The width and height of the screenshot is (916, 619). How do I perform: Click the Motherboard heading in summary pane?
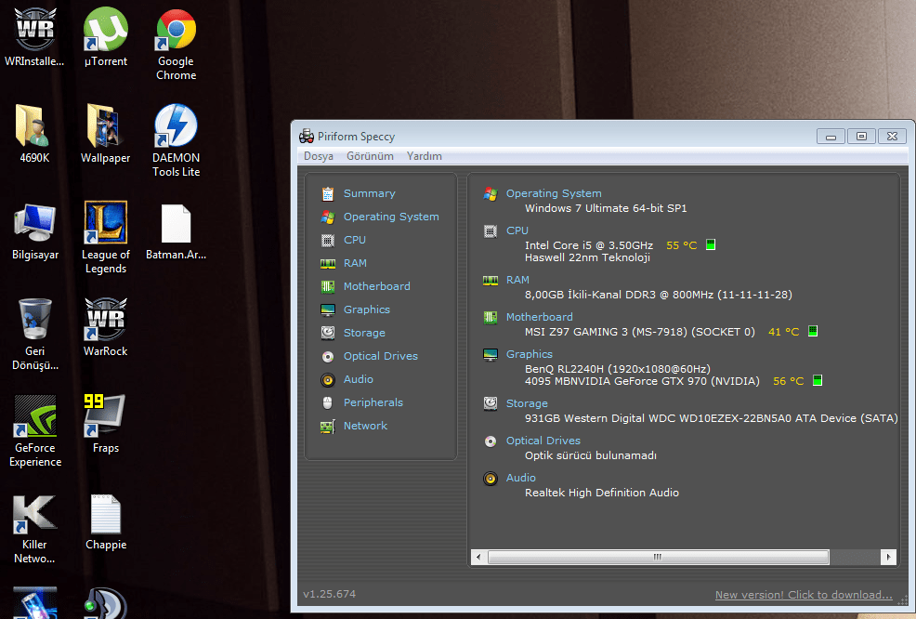[539, 317]
